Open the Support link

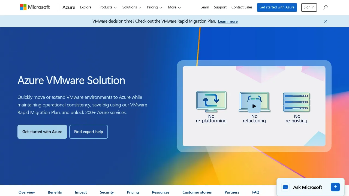click(x=220, y=7)
